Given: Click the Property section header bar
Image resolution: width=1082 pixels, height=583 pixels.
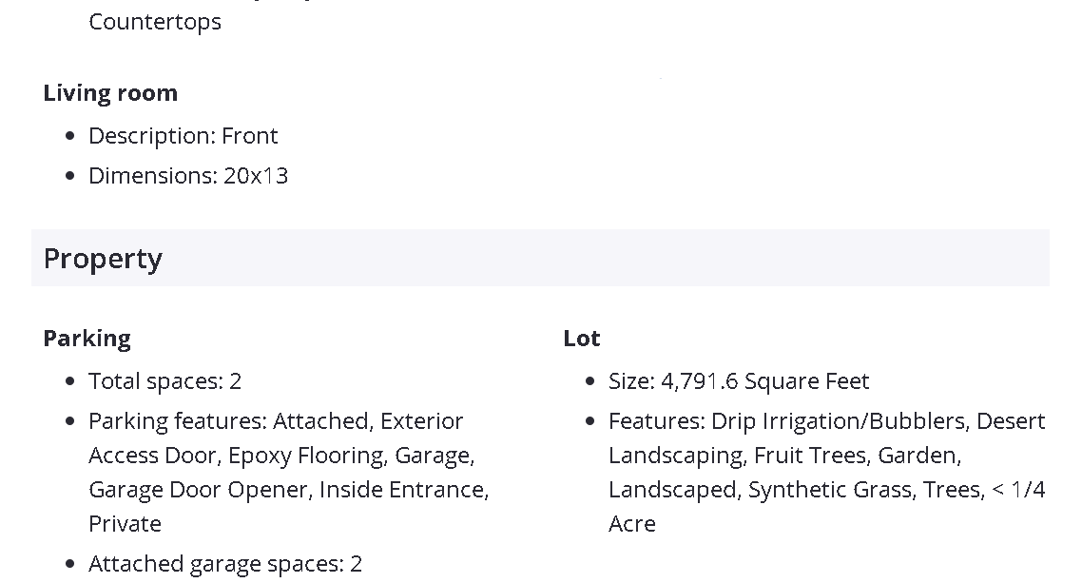Looking at the screenshot, I should (540, 258).
